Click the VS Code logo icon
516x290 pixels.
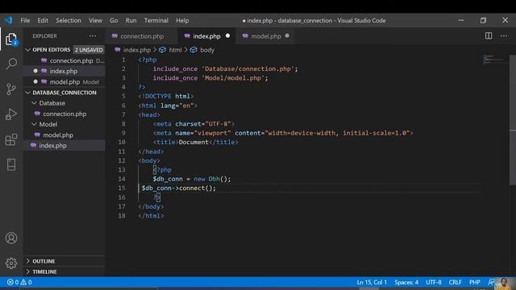click(x=9, y=20)
